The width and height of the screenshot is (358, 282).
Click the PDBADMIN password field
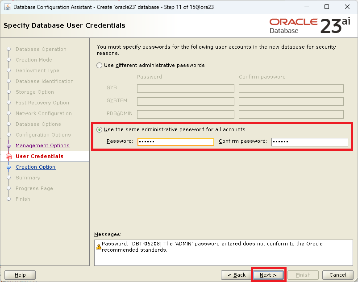point(186,114)
